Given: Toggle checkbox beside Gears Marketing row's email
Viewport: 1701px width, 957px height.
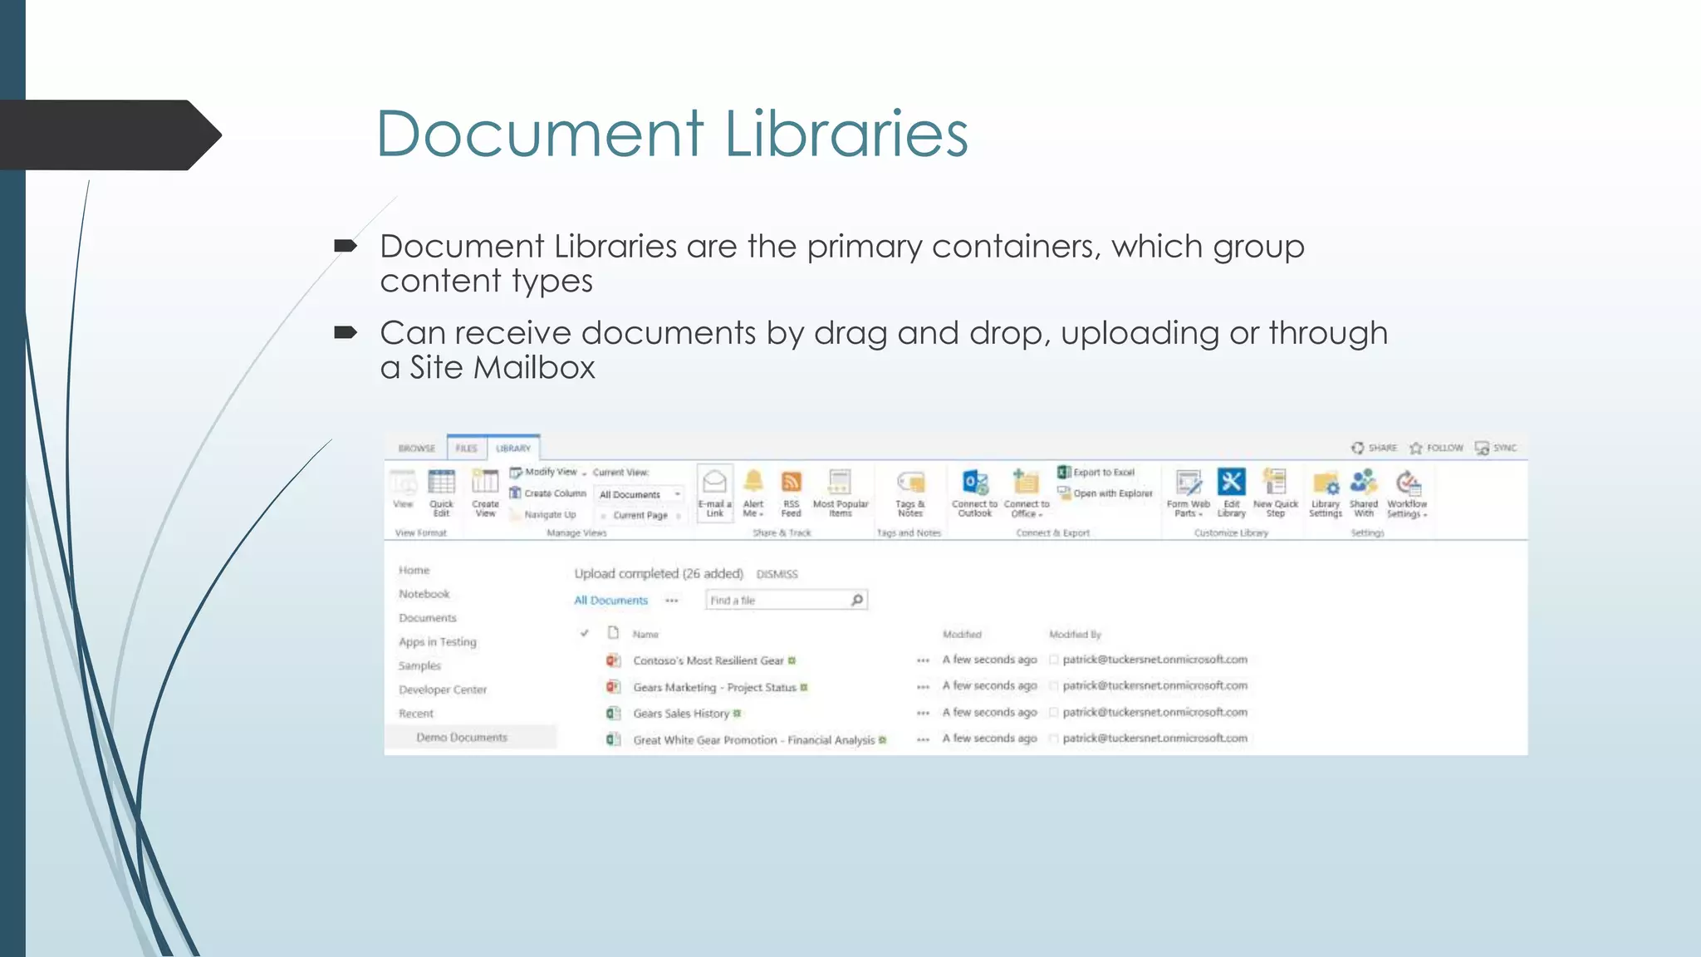Looking at the screenshot, I should coord(1053,686).
